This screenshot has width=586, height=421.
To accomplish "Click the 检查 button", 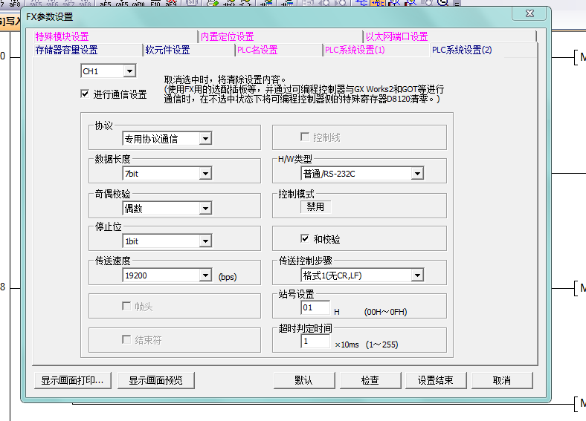I will [x=370, y=380].
